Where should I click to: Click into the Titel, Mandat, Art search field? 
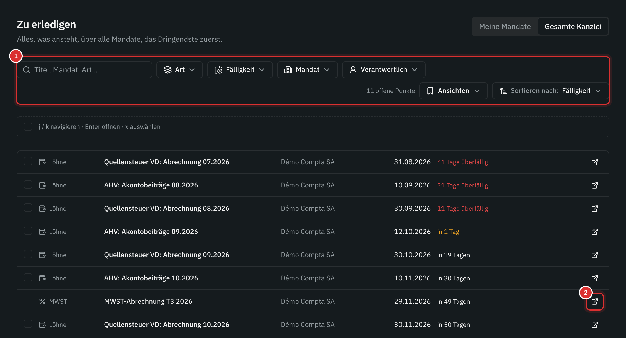pos(85,70)
